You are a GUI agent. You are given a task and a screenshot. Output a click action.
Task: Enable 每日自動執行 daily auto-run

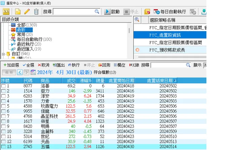pyautogui.click(x=170, y=11)
